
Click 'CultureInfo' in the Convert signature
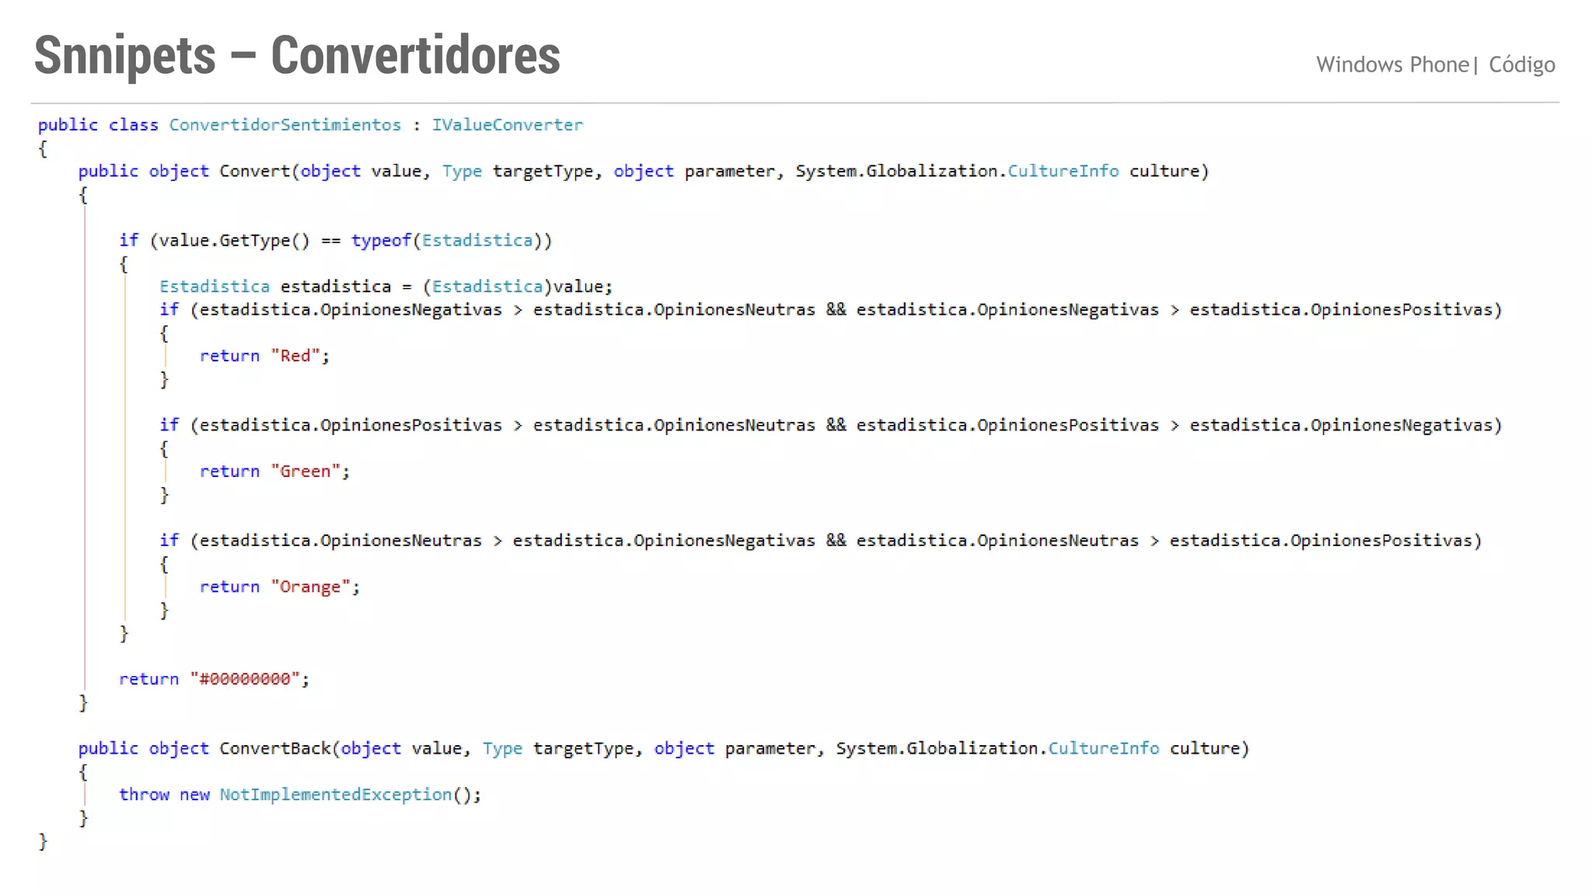coord(1063,171)
